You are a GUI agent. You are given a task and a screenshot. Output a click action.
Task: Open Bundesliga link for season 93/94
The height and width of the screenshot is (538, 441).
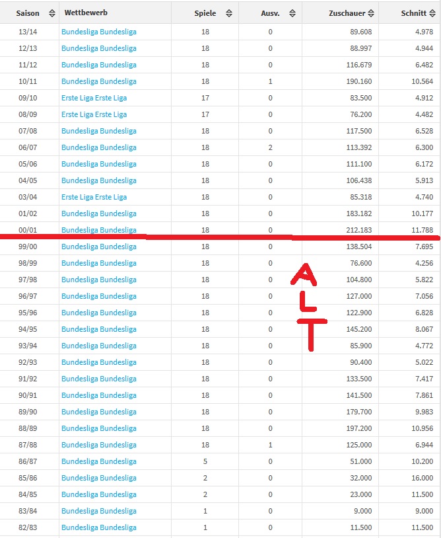tap(98, 346)
